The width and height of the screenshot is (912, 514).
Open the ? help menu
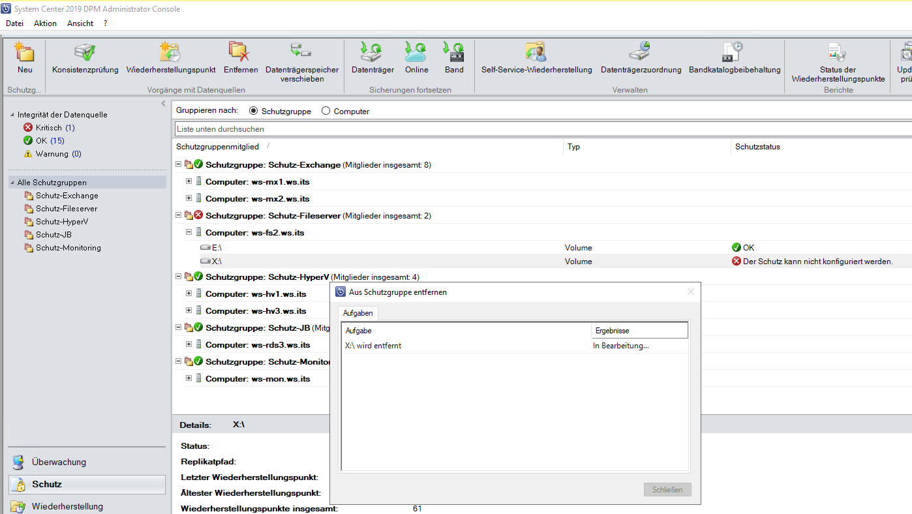click(106, 23)
